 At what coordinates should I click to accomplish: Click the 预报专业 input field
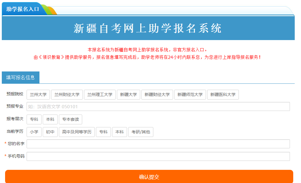(x=158, y=106)
